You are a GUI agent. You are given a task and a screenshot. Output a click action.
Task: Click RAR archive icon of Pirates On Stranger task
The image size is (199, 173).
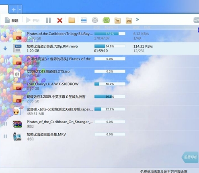click(x=17, y=124)
